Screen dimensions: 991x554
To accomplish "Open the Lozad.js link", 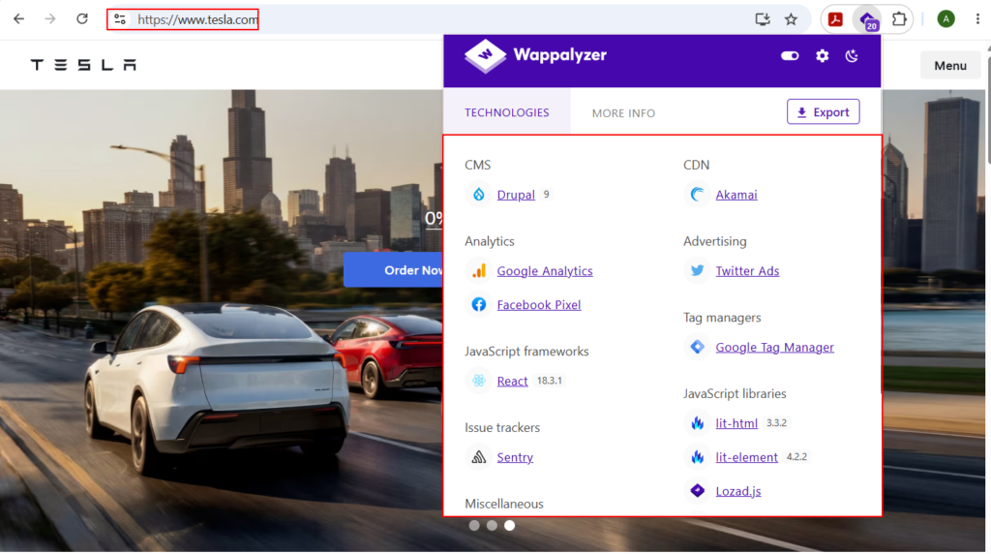I will (x=738, y=491).
